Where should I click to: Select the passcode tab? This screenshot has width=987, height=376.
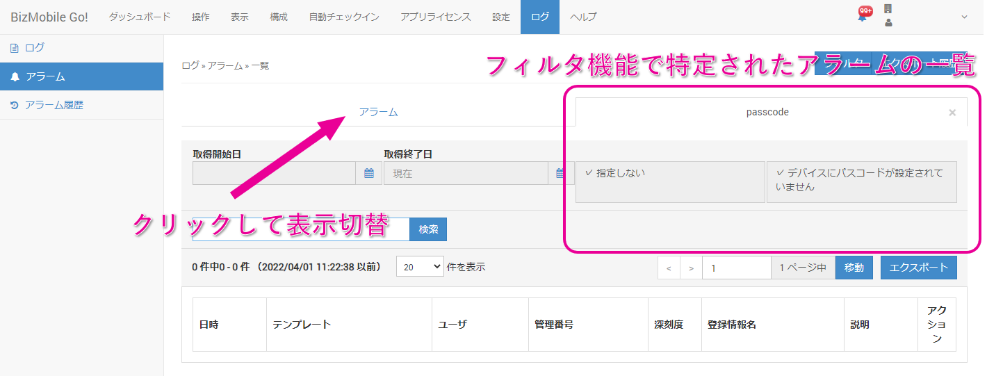click(767, 112)
